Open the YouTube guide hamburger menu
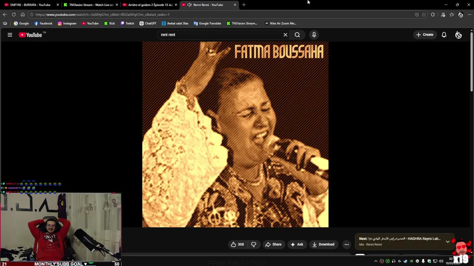 (x=10, y=35)
